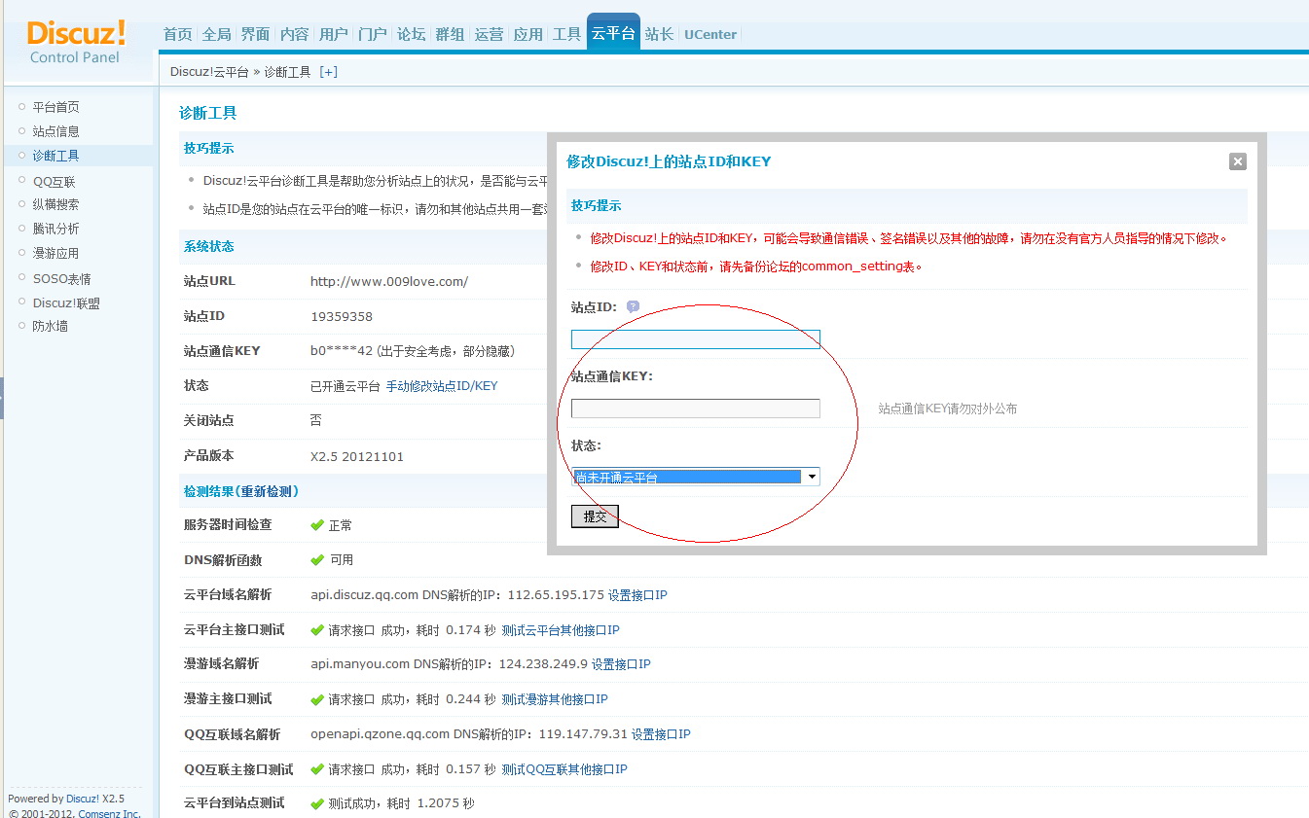
Task: Open 诊断工具 in the sidebar
Action: pyautogui.click(x=55, y=156)
